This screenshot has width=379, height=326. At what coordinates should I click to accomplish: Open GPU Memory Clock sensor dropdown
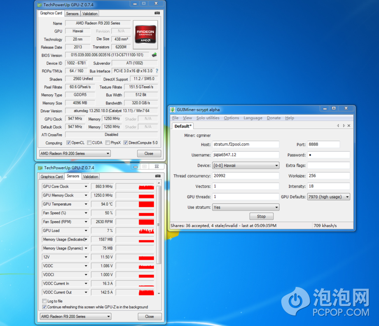[86, 195]
